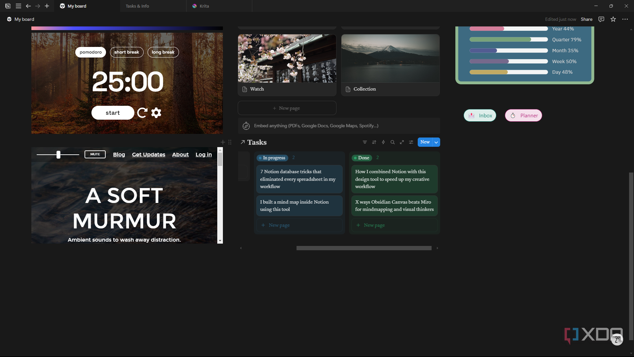Select the My board tab

pyautogui.click(x=88, y=6)
